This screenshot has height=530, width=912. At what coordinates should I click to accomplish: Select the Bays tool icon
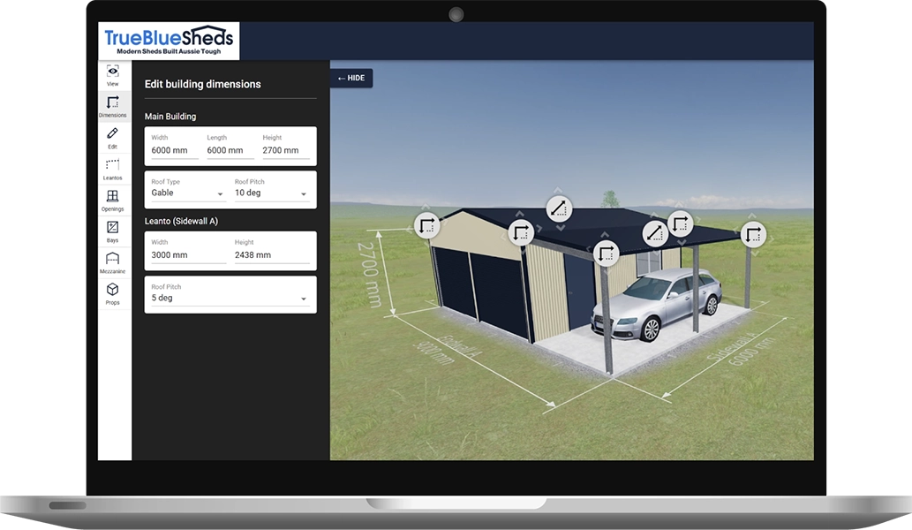pyautogui.click(x=112, y=231)
